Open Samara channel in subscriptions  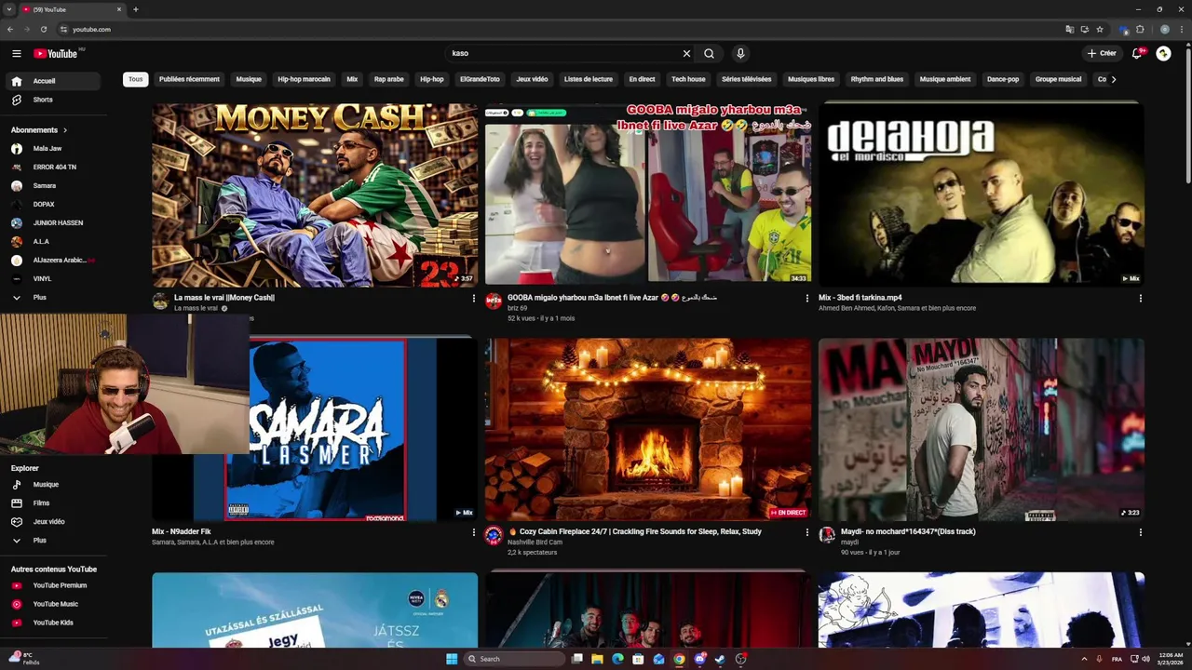pyautogui.click(x=51, y=186)
